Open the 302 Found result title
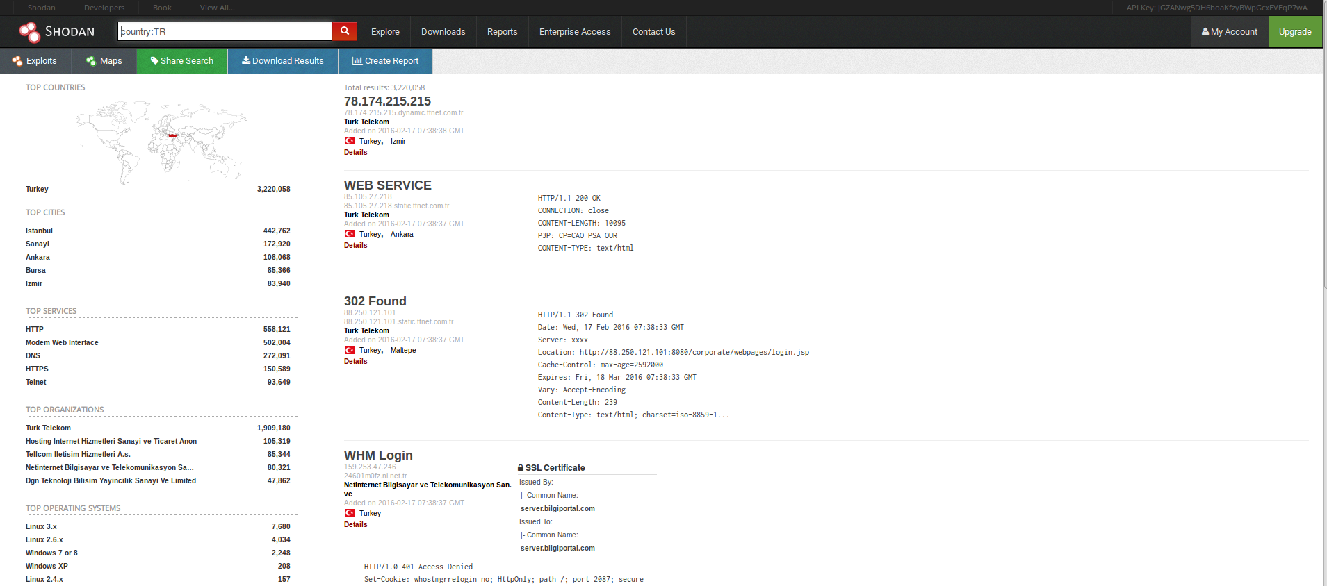The height and width of the screenshot is (586, 1327). 375,301
